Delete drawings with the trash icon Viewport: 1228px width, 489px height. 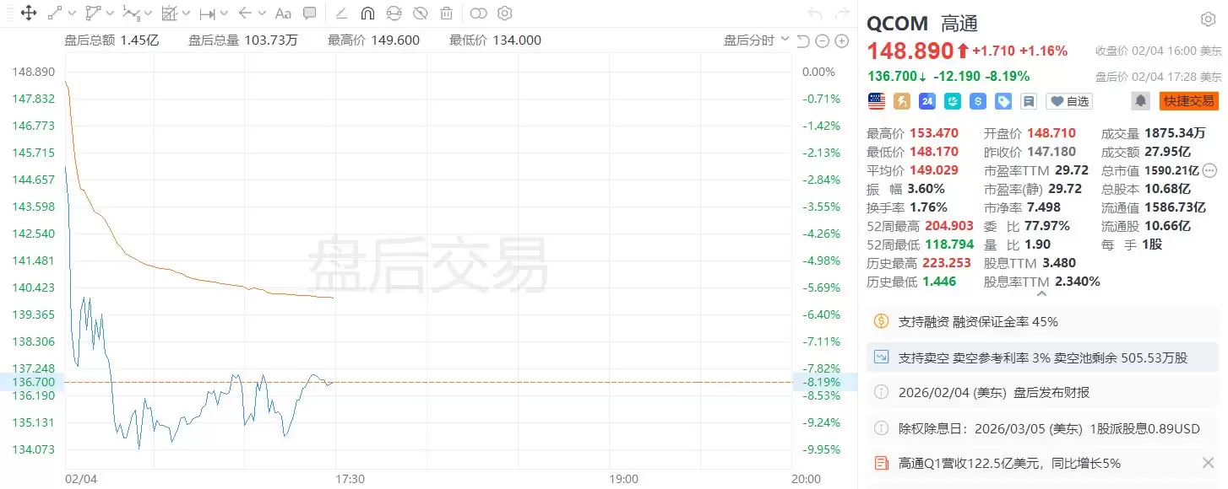tap(446, 13)
